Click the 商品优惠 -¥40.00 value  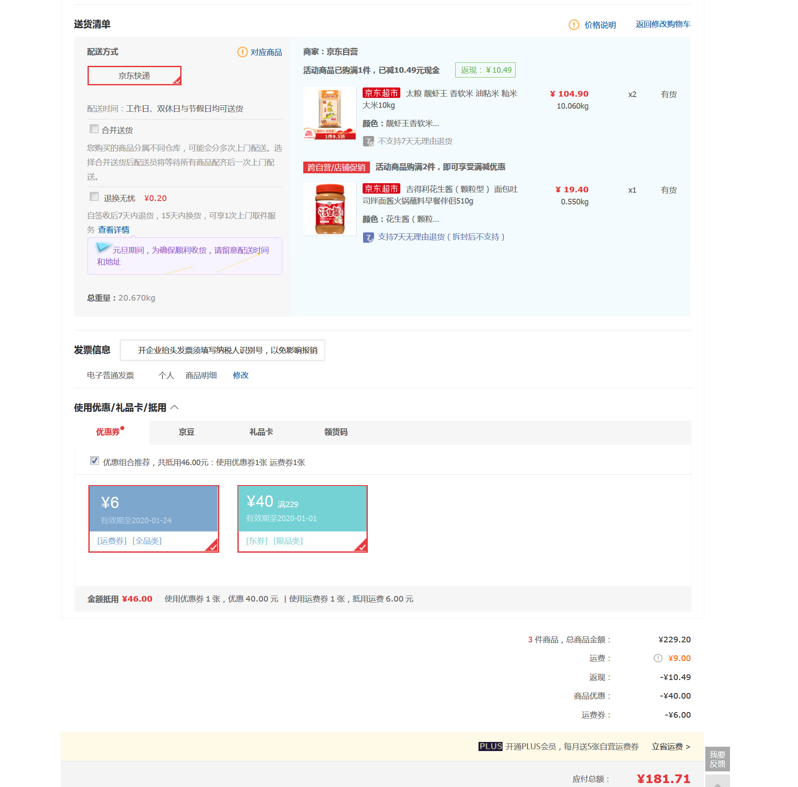click(675, 696)
